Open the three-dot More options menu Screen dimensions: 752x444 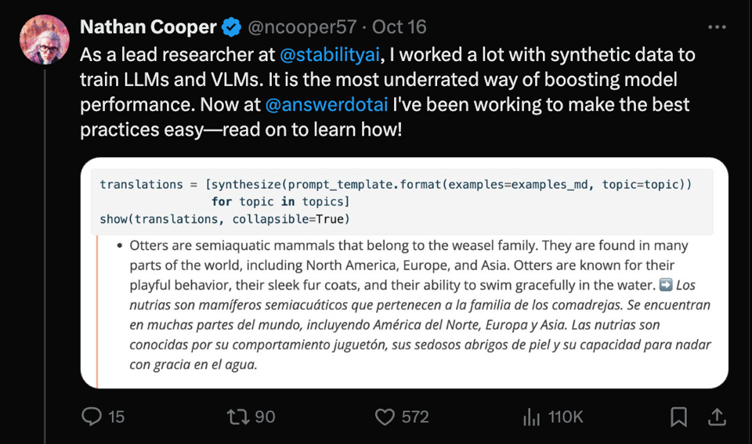[x=717, y=27]
